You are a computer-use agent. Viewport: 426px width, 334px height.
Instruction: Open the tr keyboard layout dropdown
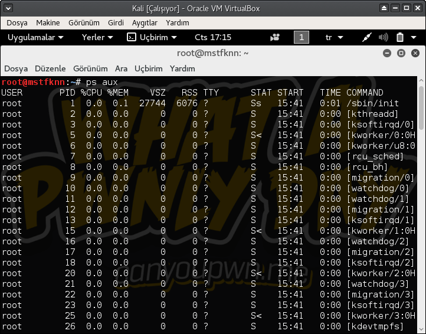[x=333, y=37]
